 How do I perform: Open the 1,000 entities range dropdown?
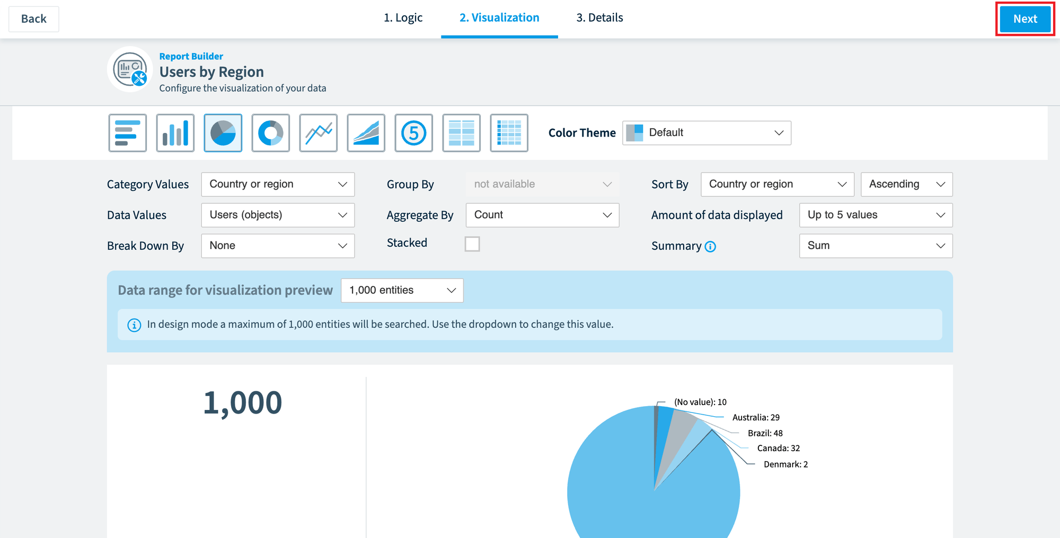402,290
